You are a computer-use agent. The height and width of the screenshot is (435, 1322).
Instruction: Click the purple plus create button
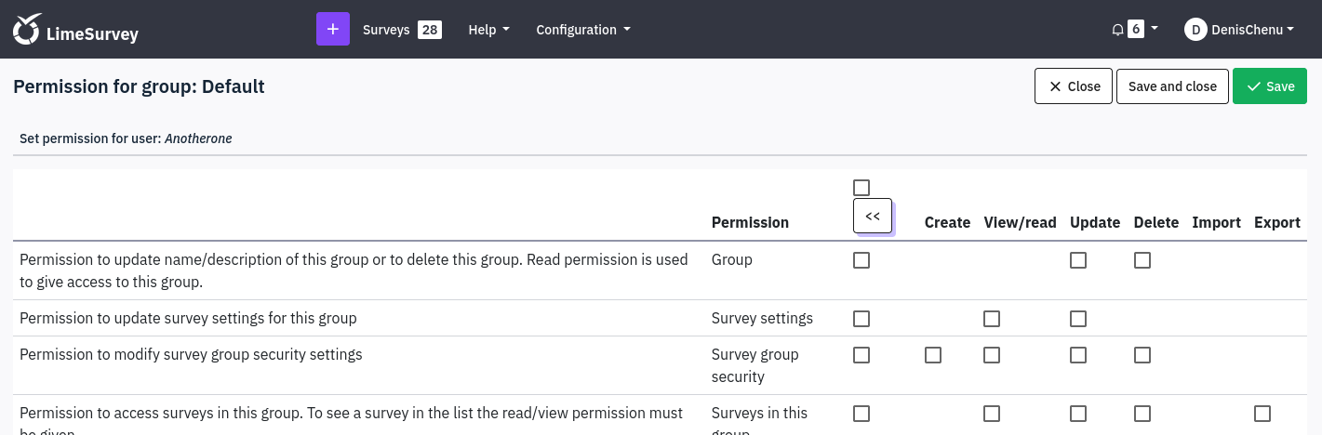pos(332,30)
